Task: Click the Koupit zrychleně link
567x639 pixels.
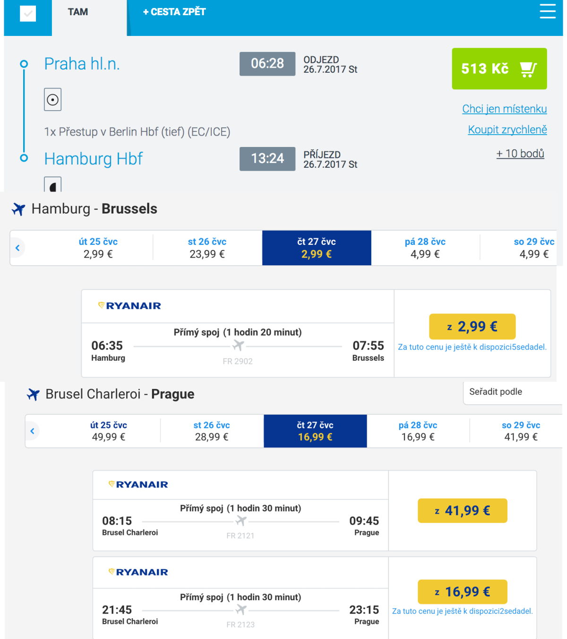Action: coord(507,130)
